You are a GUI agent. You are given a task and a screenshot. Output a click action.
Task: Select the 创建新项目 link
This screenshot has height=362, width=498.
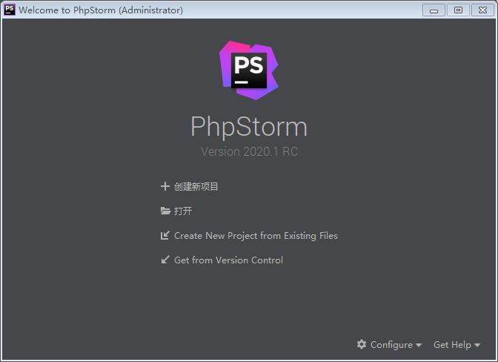[196, 187]
